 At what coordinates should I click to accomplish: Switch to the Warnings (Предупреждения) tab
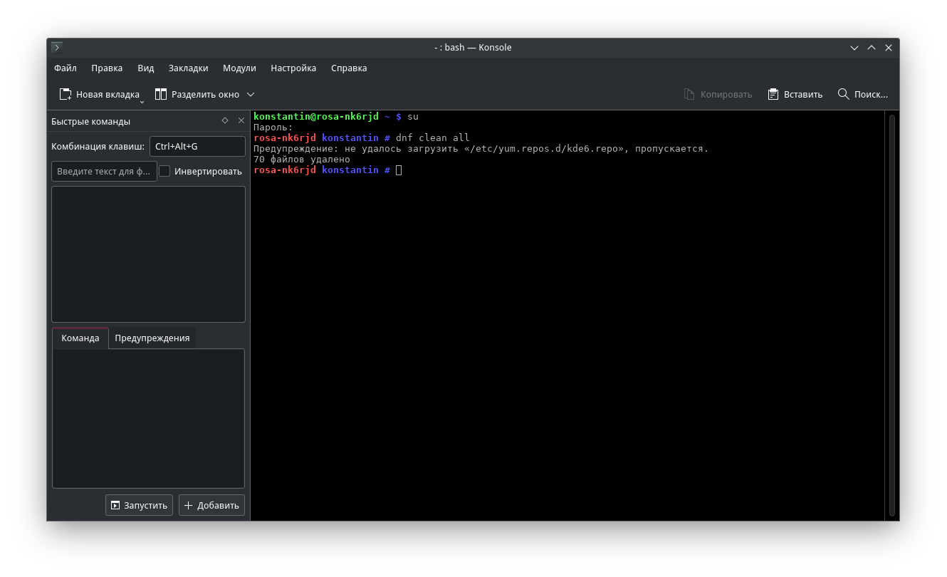tap(152, 338)
